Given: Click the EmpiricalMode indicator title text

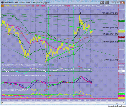Looking at the screenshot, I should pos(15,90).
